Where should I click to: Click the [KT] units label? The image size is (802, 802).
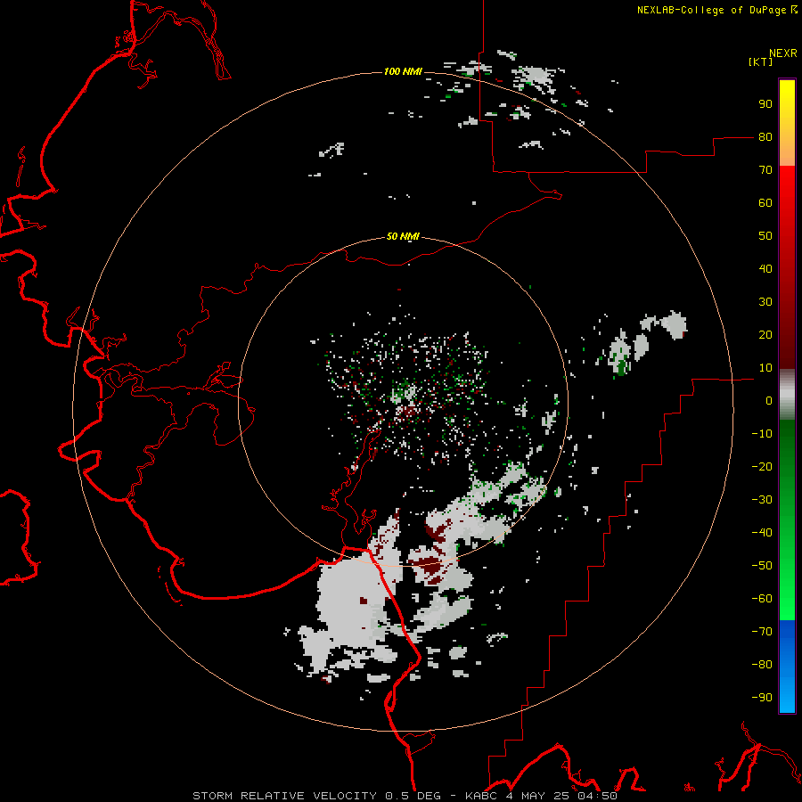[760, 61]
